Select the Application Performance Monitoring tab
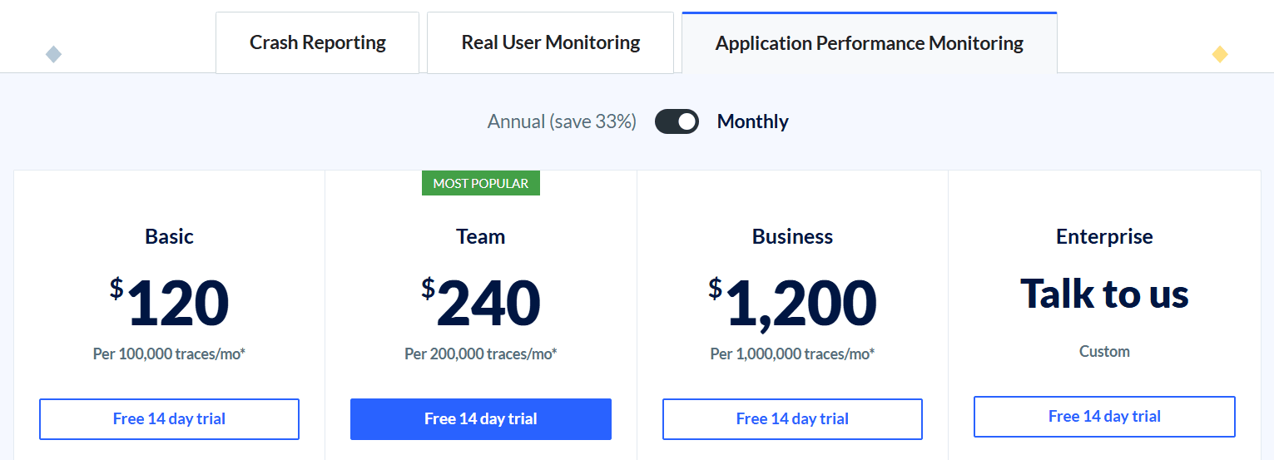 click(x=869, y=43)
